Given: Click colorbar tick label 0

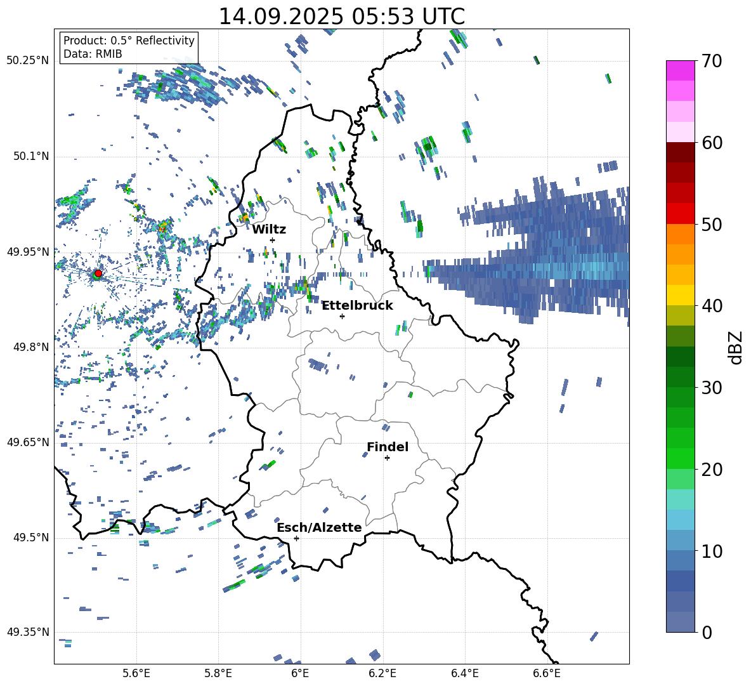Looking at the screenshot, I should [707, 633].
